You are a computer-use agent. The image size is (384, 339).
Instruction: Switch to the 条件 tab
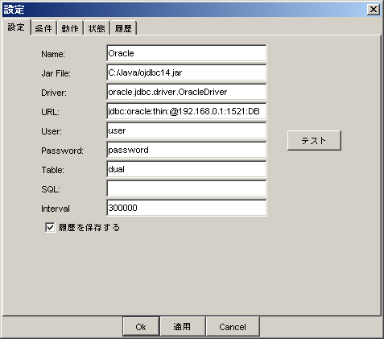tap(43, 28)
